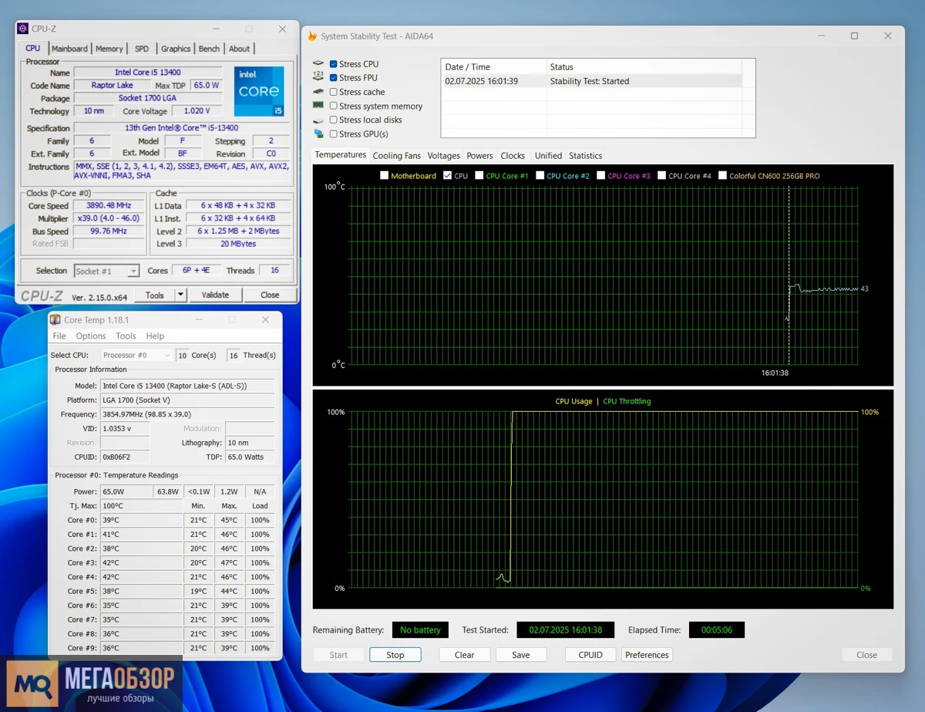The image size is (925, 712).
Task: Click the Stress GPU(s) monitor icon
Action: point(318,133)
